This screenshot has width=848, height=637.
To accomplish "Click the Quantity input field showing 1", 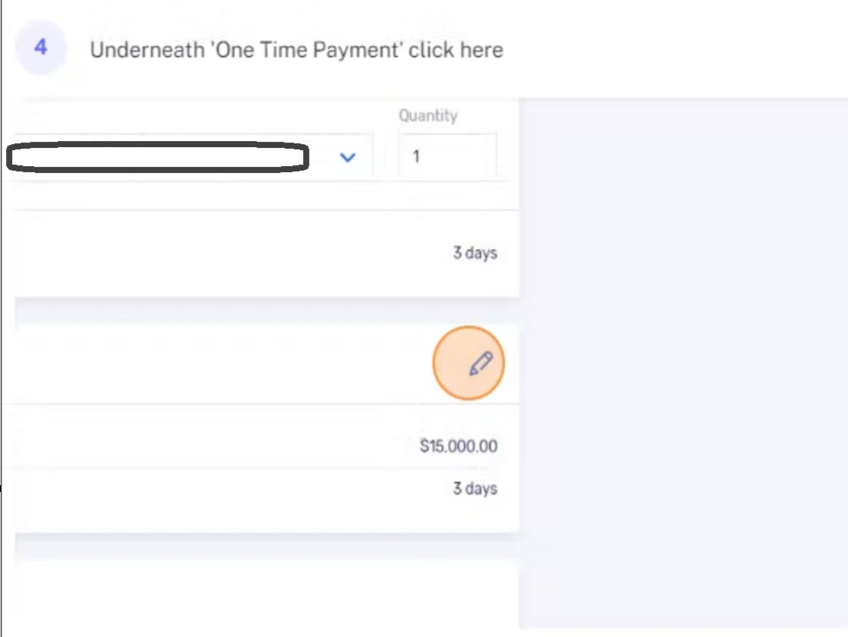I will coord(447,156).
